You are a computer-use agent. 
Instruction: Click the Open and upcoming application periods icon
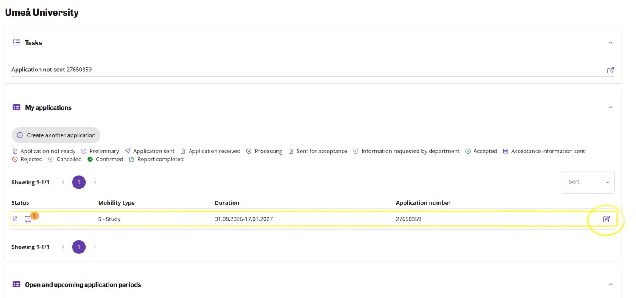point(17,284)
